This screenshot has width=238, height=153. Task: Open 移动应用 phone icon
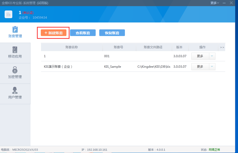(x=15, y=50)
